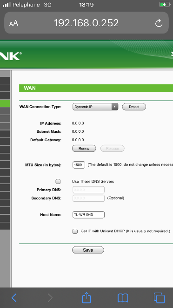Select the Default Gateway value 0.0.0.0

click(78, 140)
